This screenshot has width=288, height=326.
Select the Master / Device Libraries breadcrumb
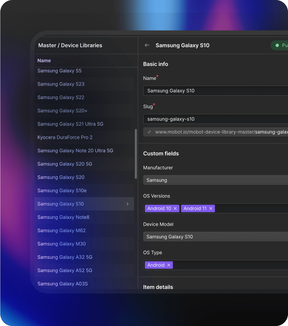pyautogui.click(x=70, y=45)
